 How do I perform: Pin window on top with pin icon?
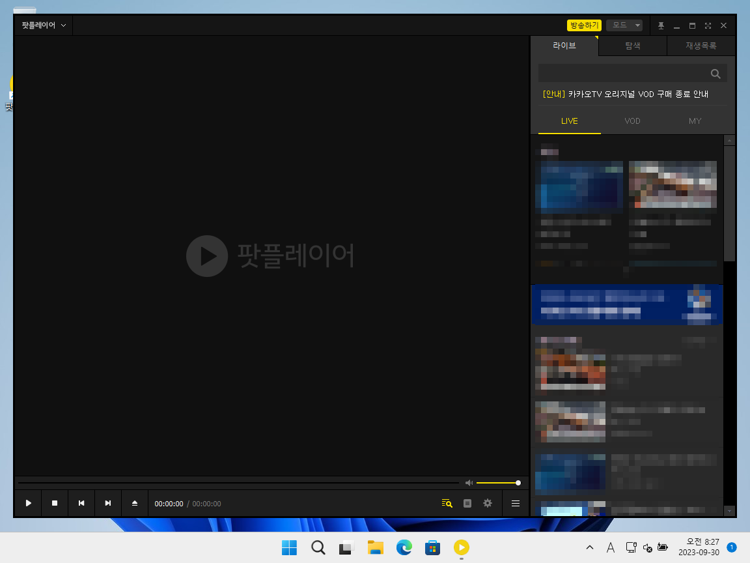click(661, 26)
